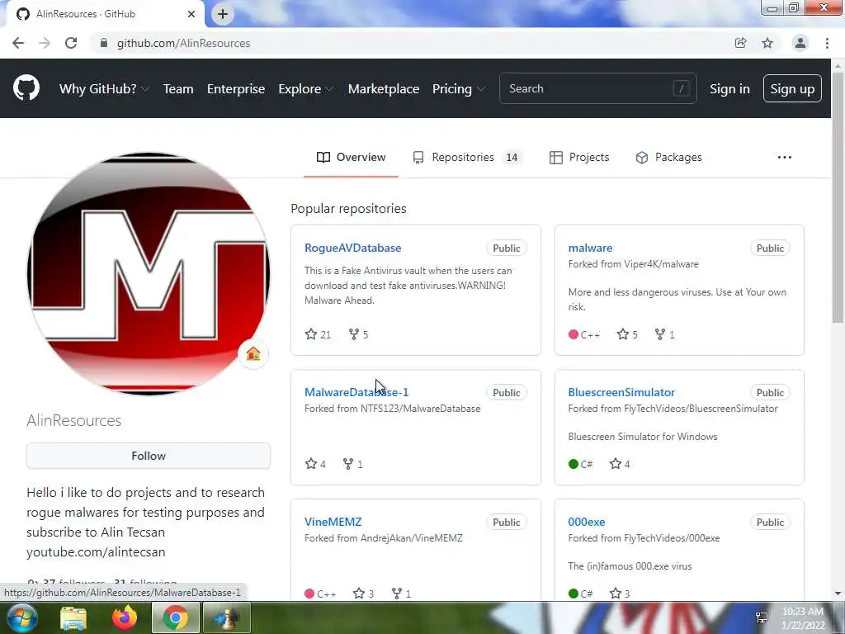Open the malware repository link
Screen dimensions: 845x634
pyautogui.click(x=590, y=248)
